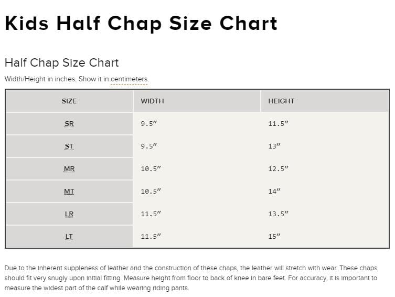
Task: Click the 13.5" height value
Action: coord(279,214)
